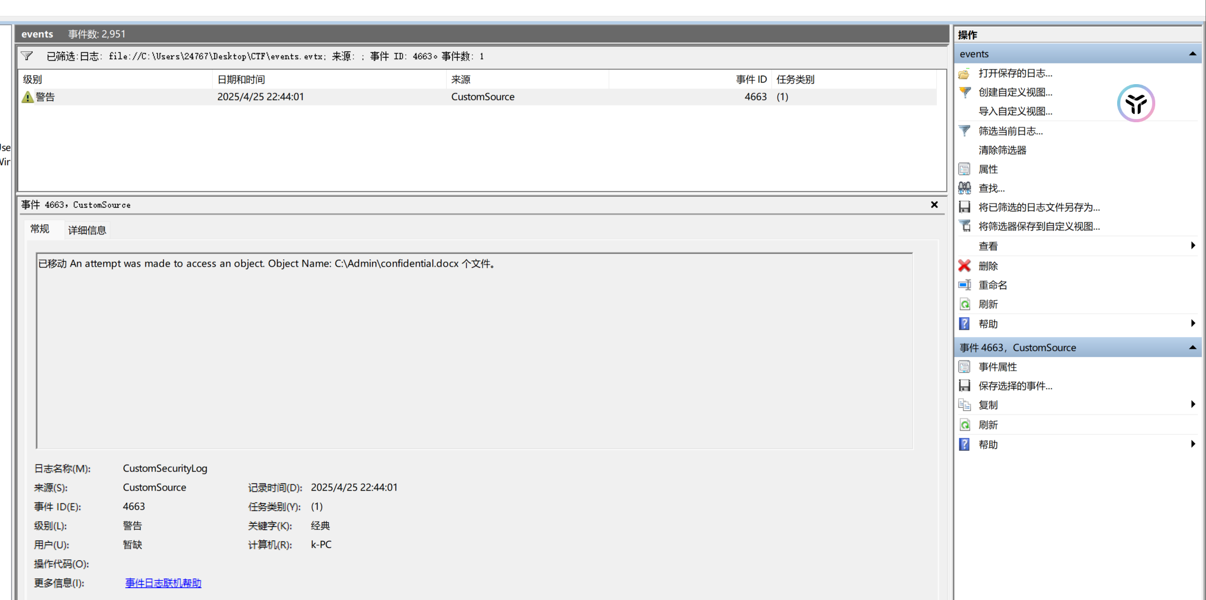Screen dimensions: 1206x600
Task: Collapse the events actions section
Action: pyautogui.click(x=1192, y=54)
